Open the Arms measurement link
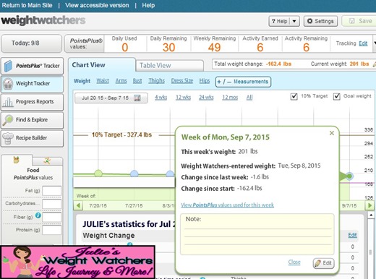The image size is (376, 279). [121, 81]
